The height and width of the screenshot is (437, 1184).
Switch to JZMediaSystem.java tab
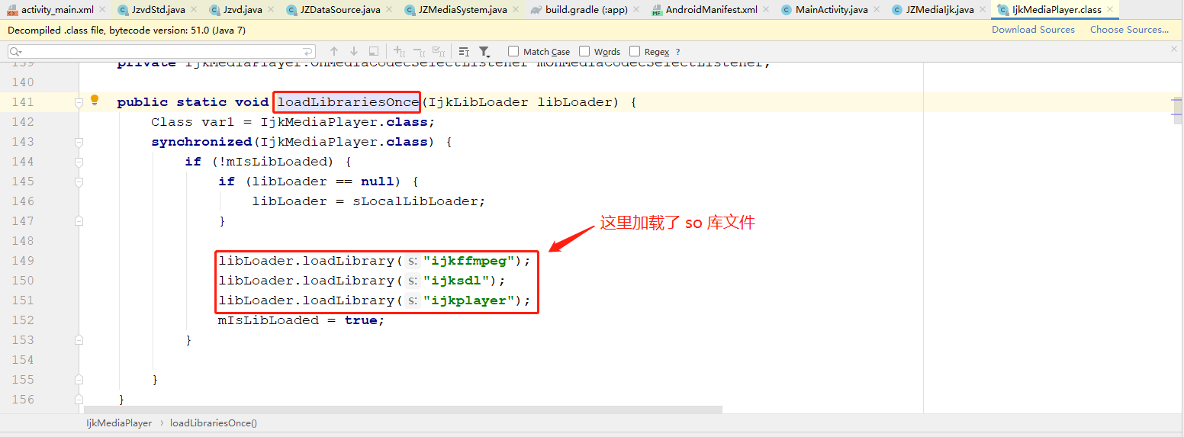(x=462, y=10)
